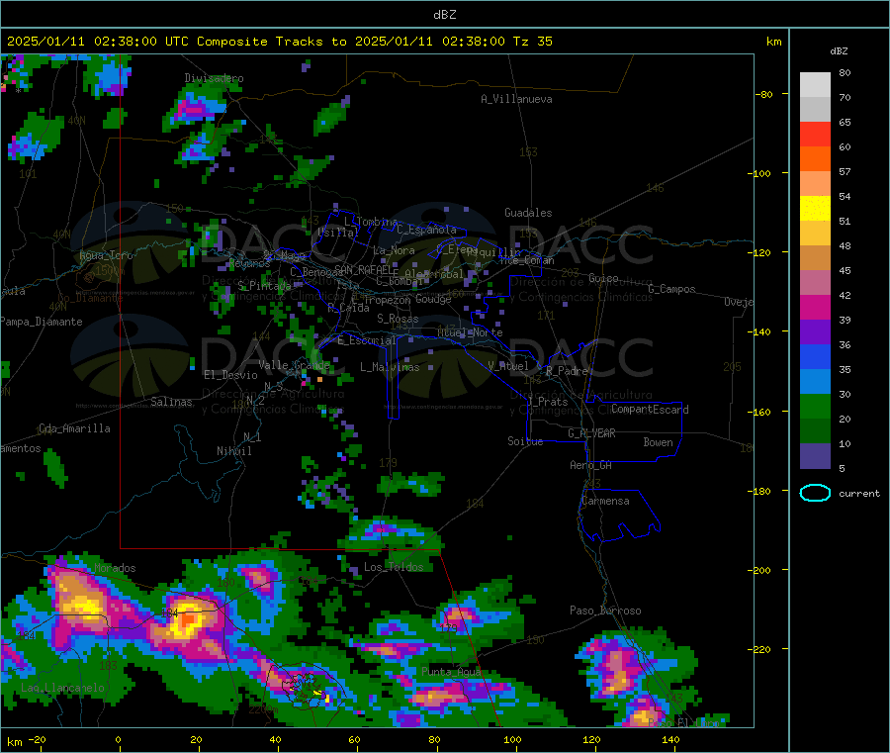Click the 'Aero_GA' label
890x753 pixels.
[x=590, y=465]
